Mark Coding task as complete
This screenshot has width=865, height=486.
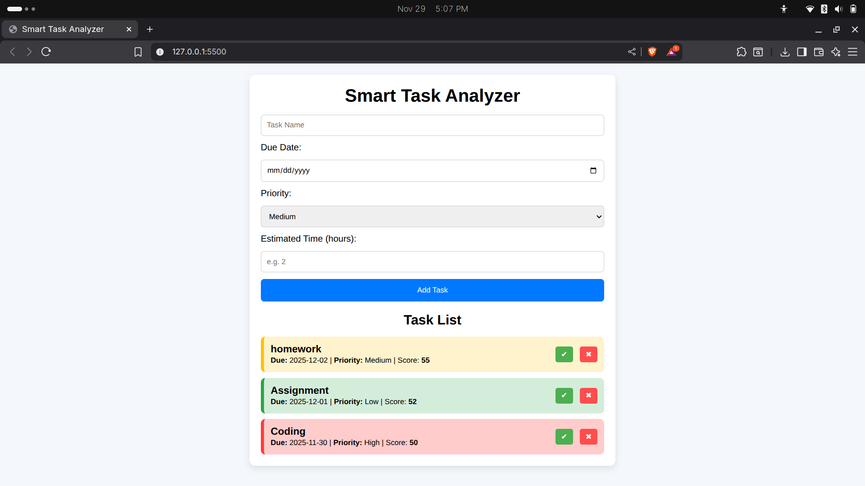pyautogui.click(x=564, y=436)
